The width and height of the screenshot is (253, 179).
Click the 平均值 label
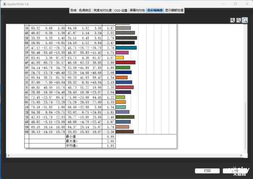point(72,146)
